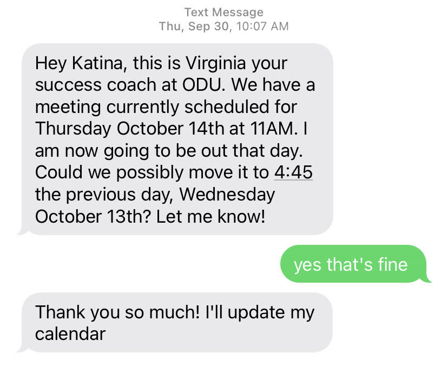The image size is (448, 367).
Task: Tap the tail of the green bubble
Action: click(x=427, y=278)
